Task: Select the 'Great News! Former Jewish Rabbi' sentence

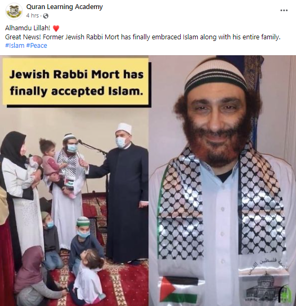Action: point(143,37)
